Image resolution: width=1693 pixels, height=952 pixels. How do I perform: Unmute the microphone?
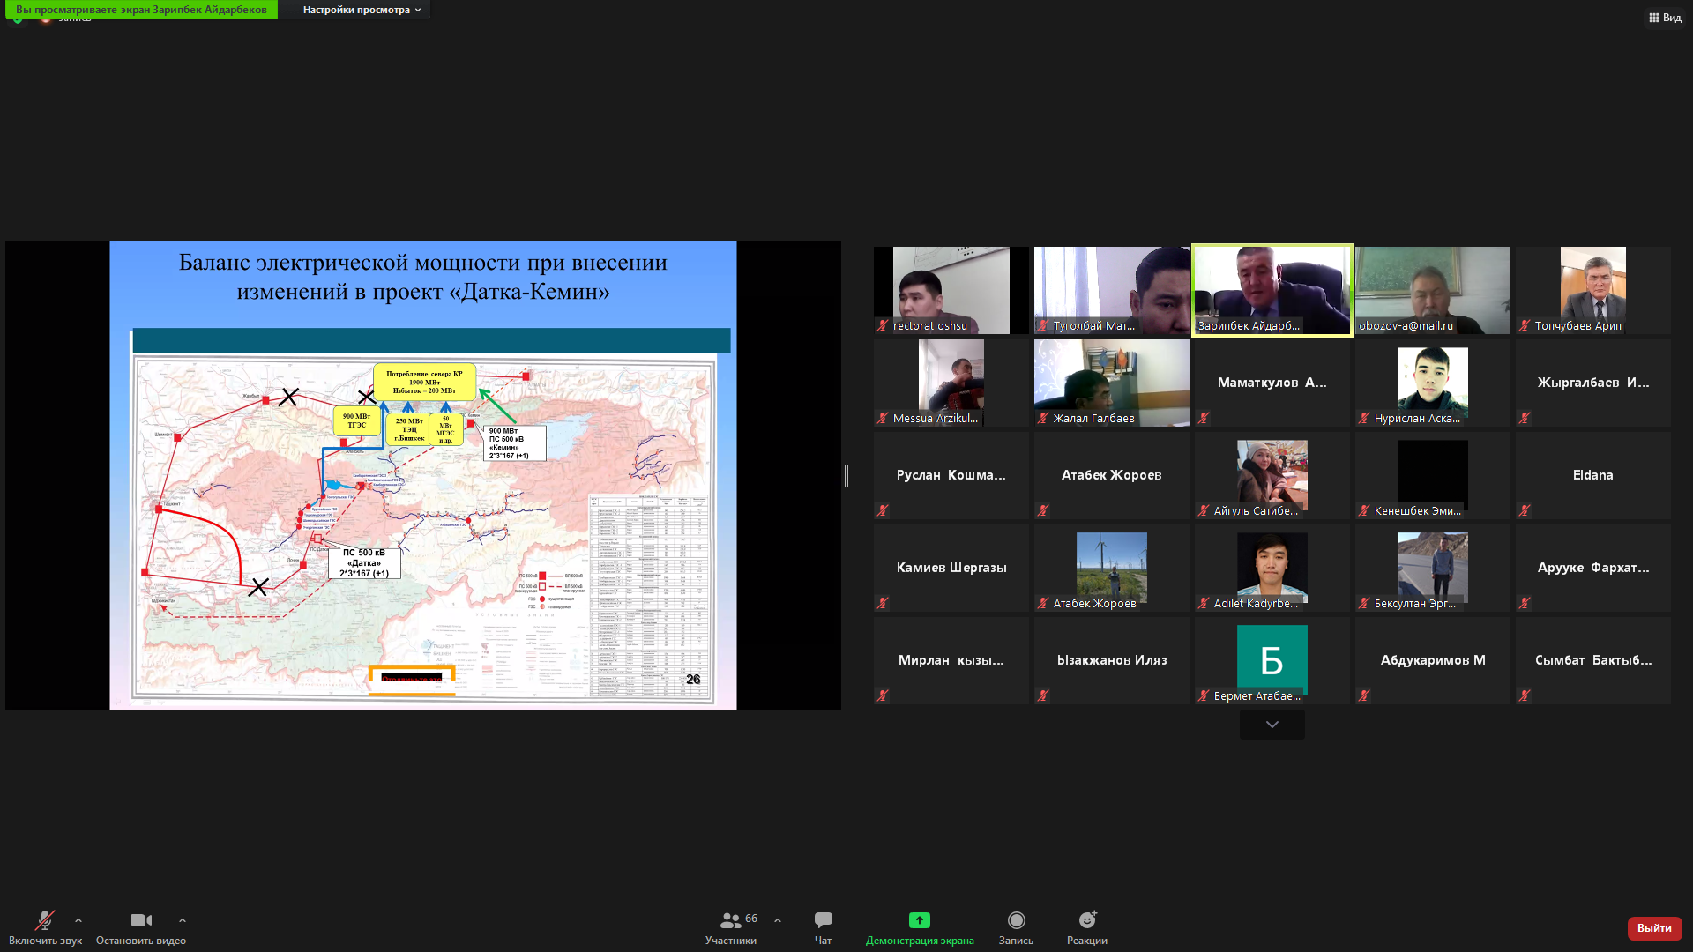(44, 920)
